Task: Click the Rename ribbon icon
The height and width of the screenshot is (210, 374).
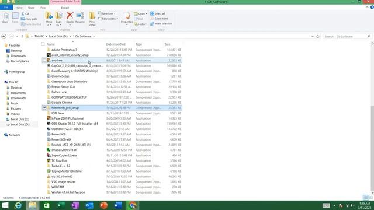Action: point(80,18)
